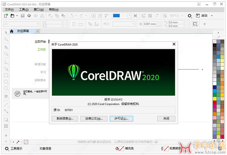Open the 获取更多 welcome section
Image resolution: width=227 pixels, height=155 pixels.
40,80
